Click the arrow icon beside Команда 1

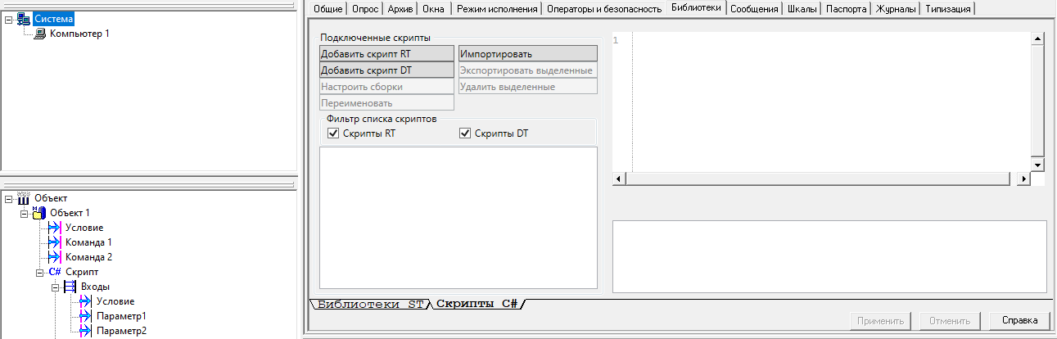55,242
